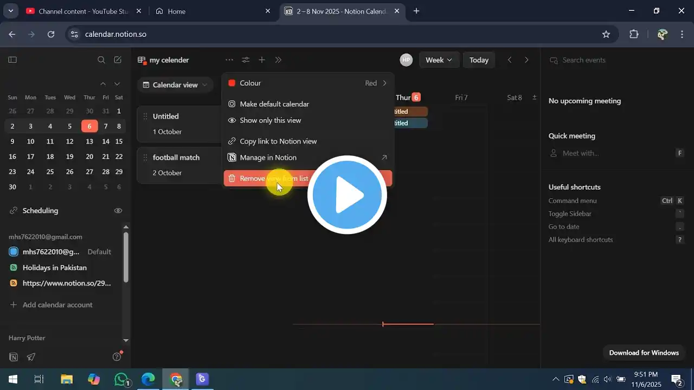The height and width of the screenshot is (390, 694).
Task: Click the my celender database icon
Action: tap(142, 60)
